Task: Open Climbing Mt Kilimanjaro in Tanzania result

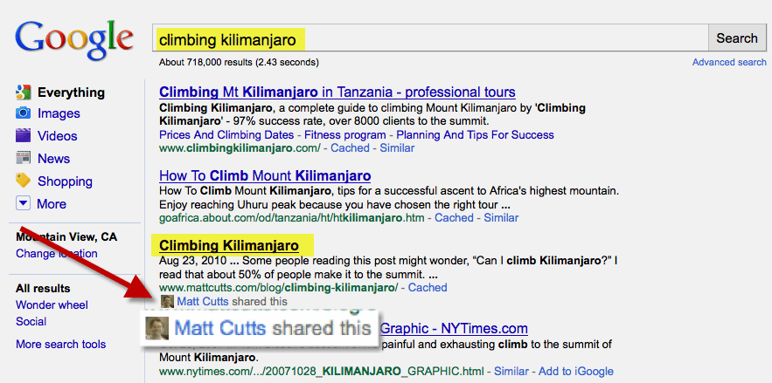Action: click(x=337, y=92)
